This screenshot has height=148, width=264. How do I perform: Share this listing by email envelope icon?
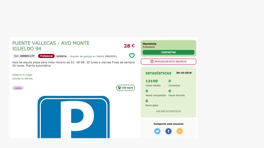[180, 131]
